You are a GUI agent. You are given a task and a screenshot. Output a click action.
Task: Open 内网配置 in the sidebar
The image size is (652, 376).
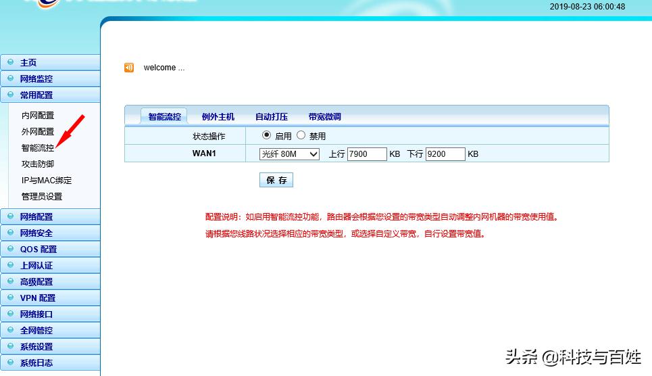point(38,116)
